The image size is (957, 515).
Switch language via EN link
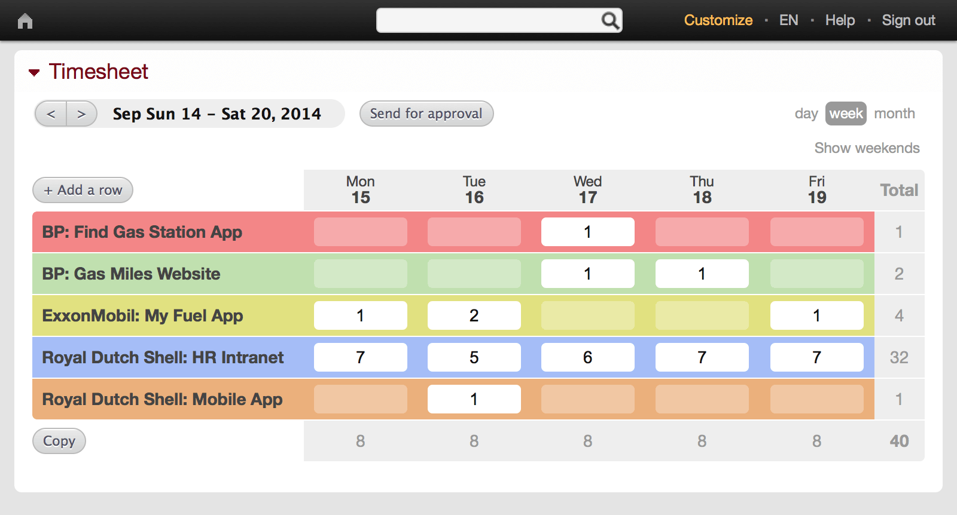coord(788,20)
